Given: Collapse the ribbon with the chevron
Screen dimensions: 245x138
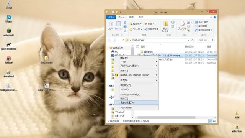Looking at the screenshot, I should click(211, 17).
